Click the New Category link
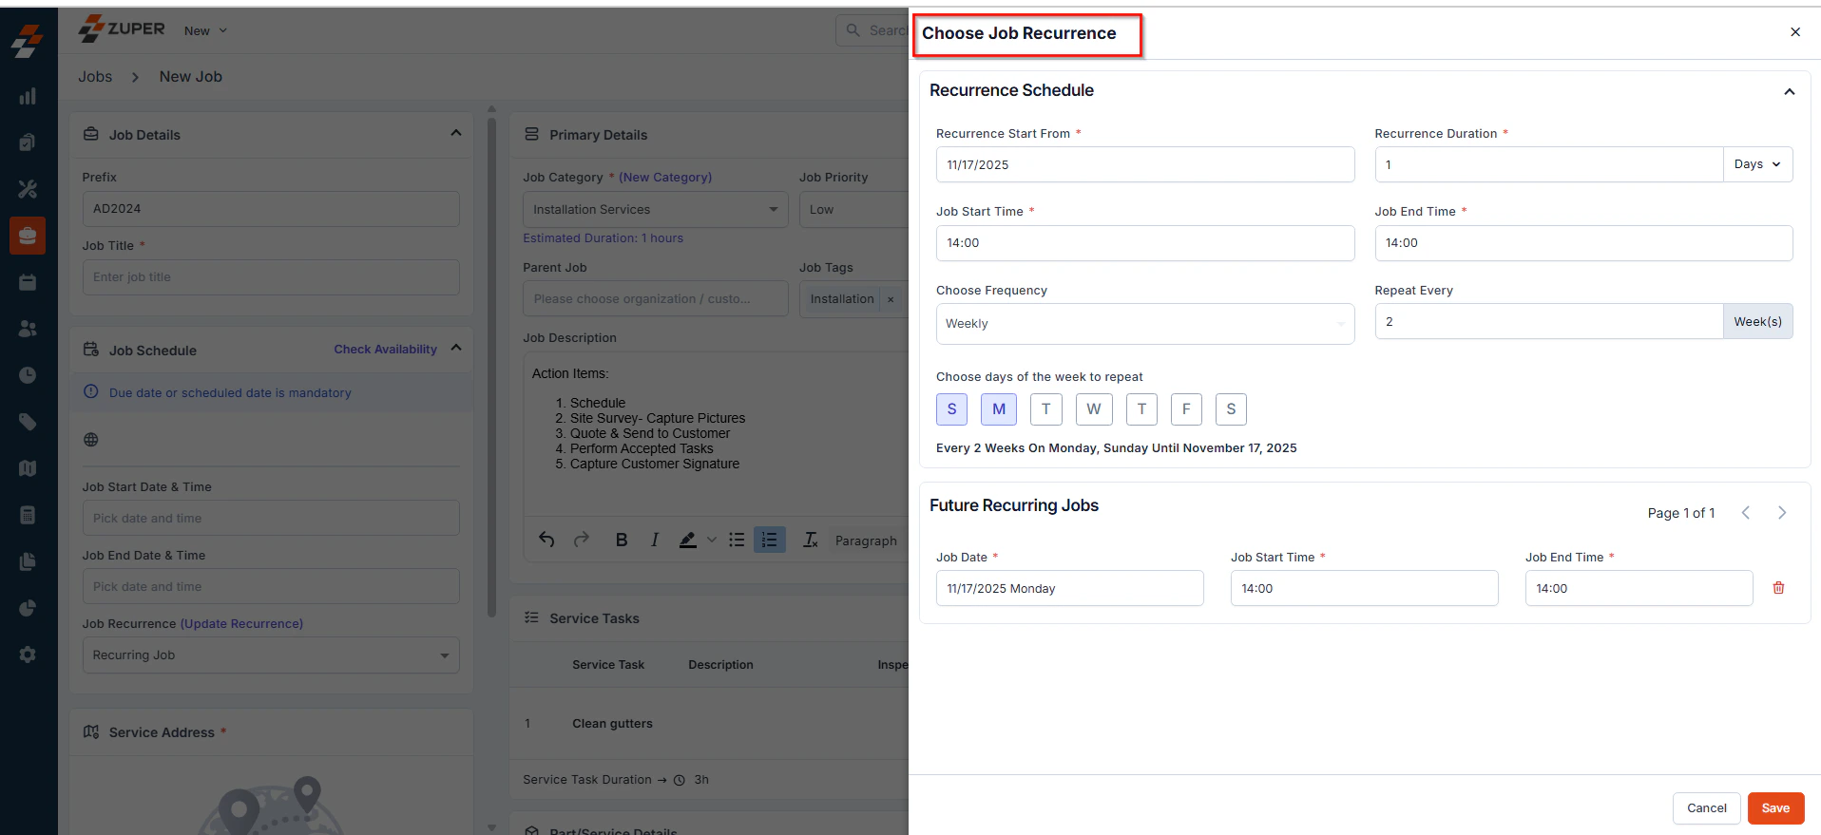Viewport: 1821px width, 835px height. coord(665,178)
